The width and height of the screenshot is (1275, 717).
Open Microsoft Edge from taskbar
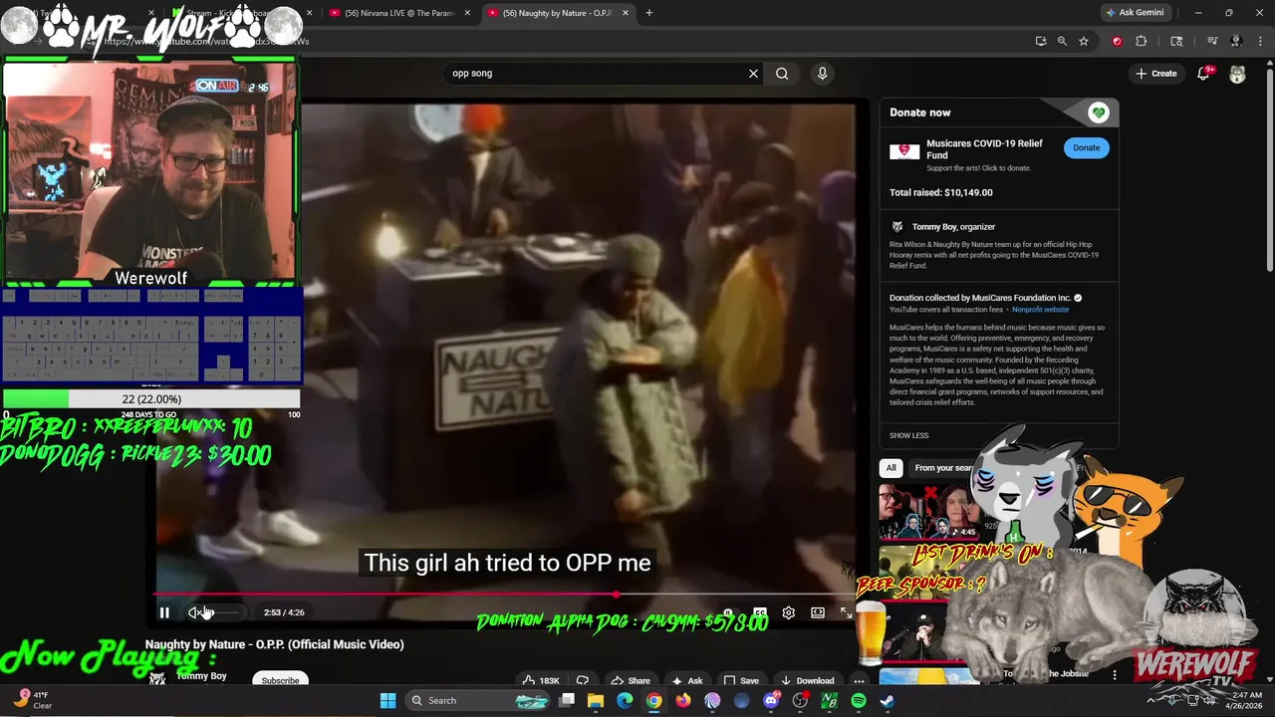(x=625, y=701)
